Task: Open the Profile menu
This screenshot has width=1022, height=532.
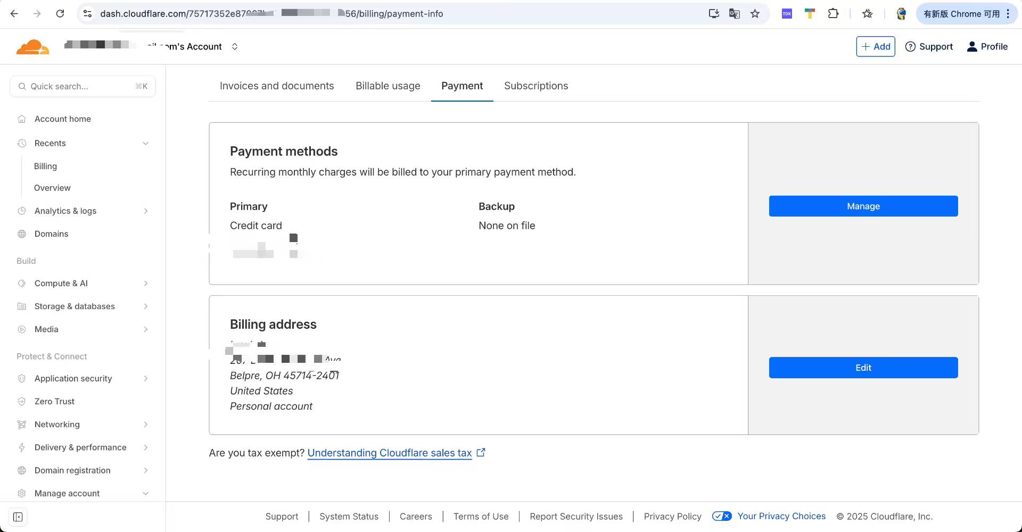Action: tap(987, 47)
